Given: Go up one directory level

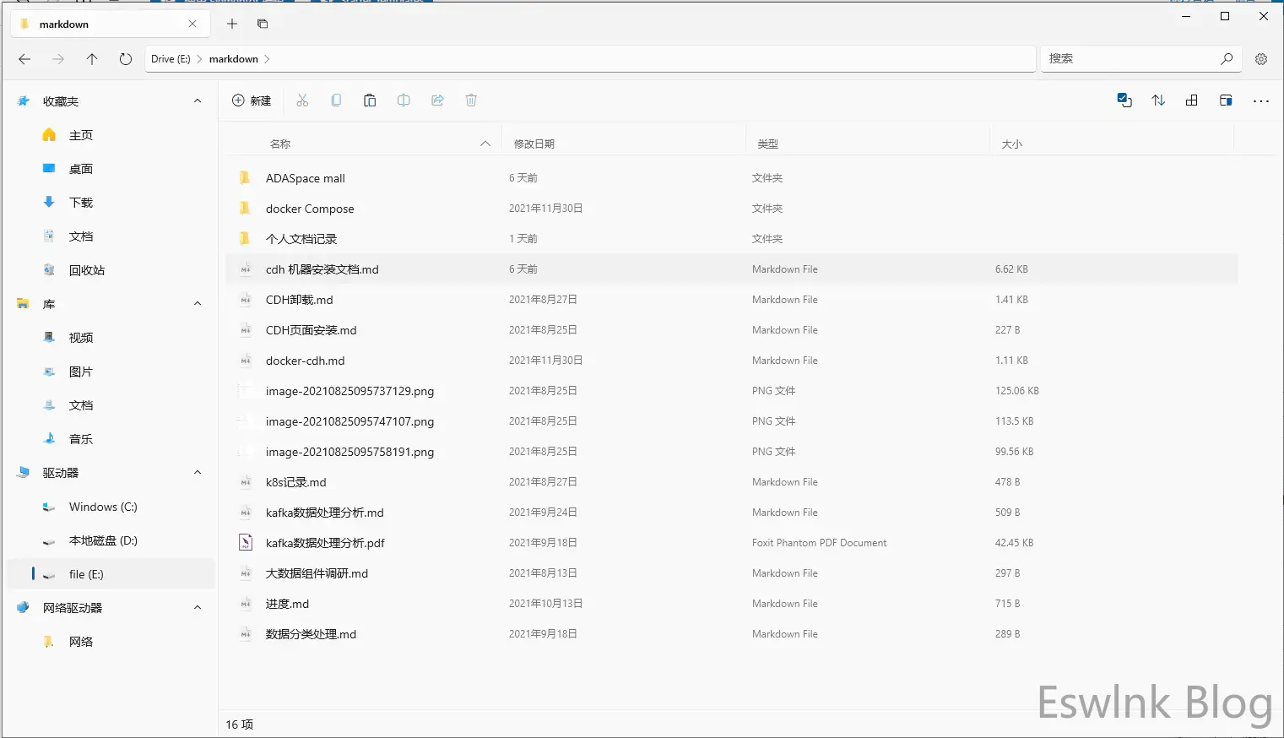Looking at the screenshot, I should coord(92,59).
